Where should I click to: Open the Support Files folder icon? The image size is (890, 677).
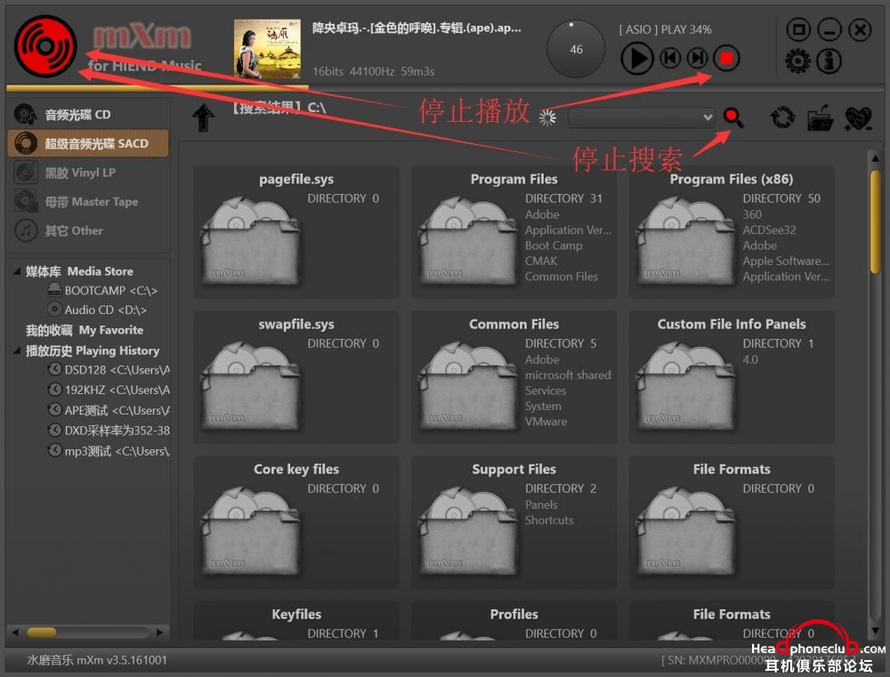468,531
